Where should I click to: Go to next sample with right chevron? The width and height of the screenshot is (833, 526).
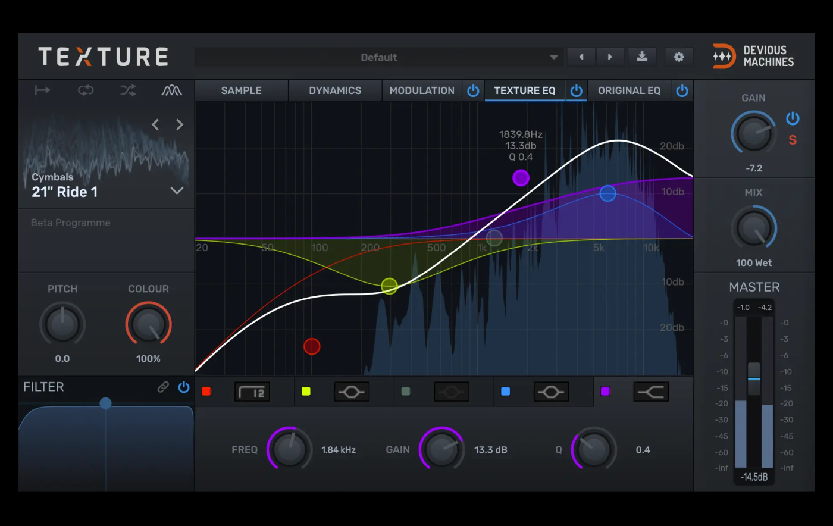click(x=180, y=124)
